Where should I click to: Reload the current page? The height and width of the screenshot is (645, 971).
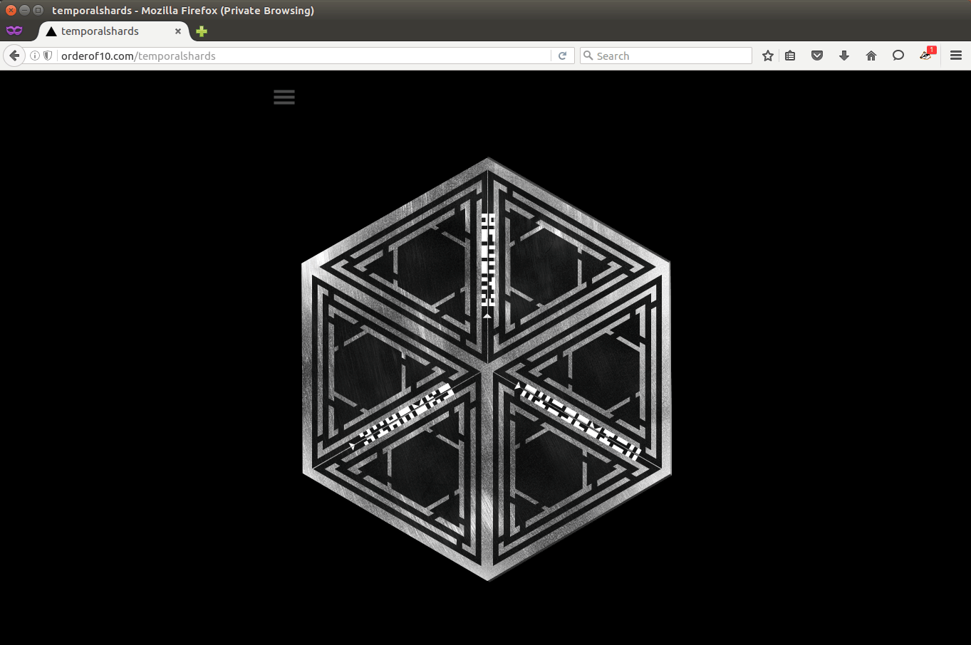coord(562,56)
